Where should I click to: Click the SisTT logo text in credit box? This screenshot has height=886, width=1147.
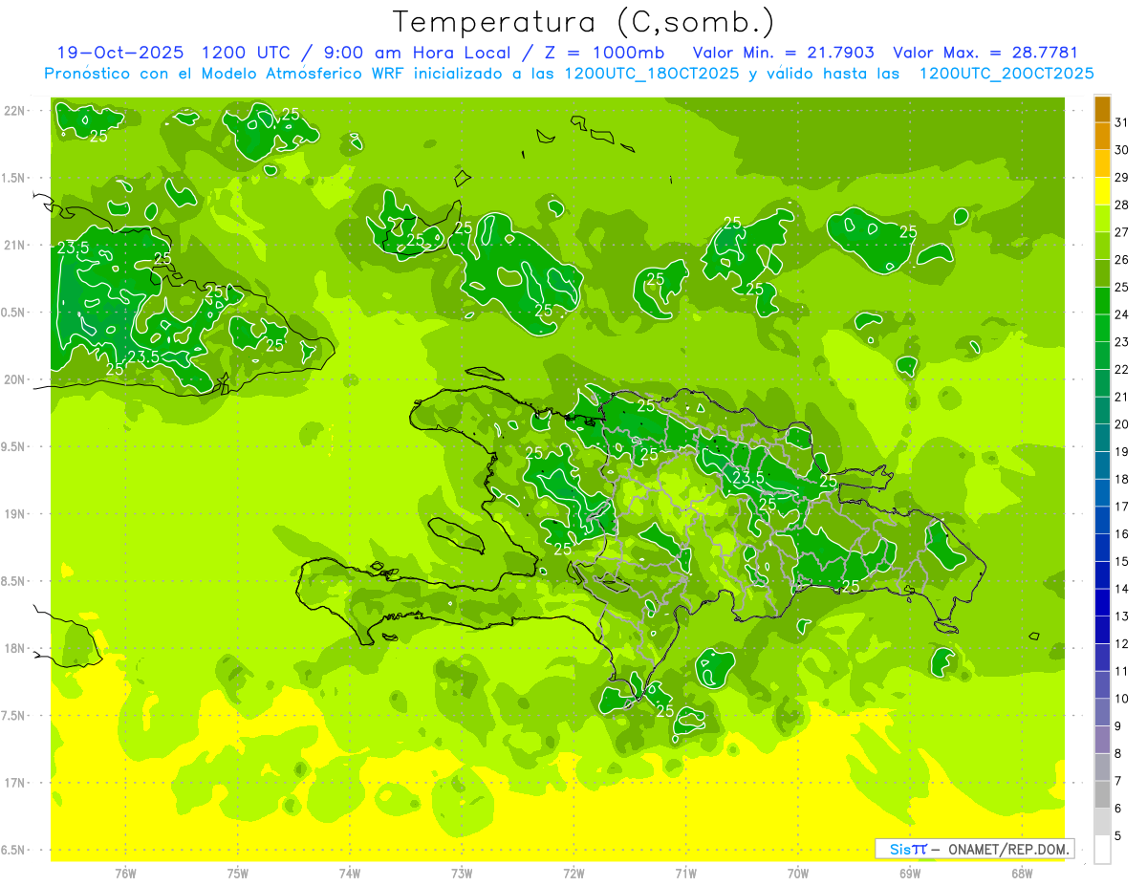point(908,849)
